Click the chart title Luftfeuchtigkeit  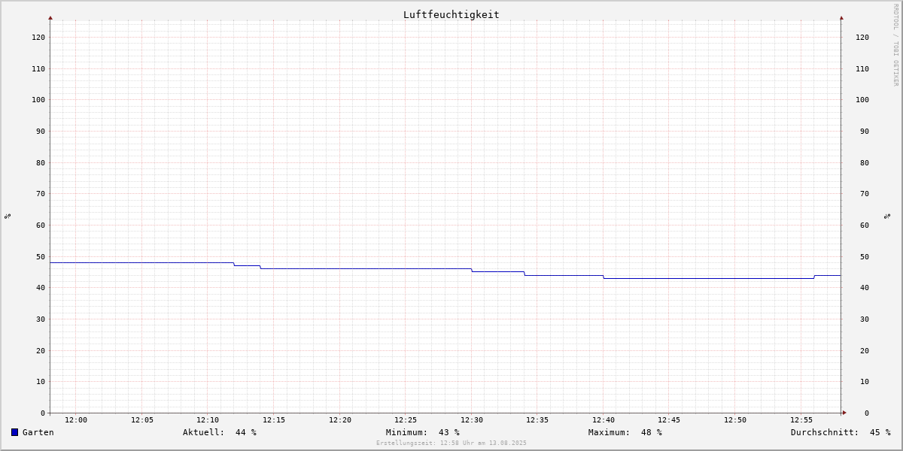click(x=451, y=14)
